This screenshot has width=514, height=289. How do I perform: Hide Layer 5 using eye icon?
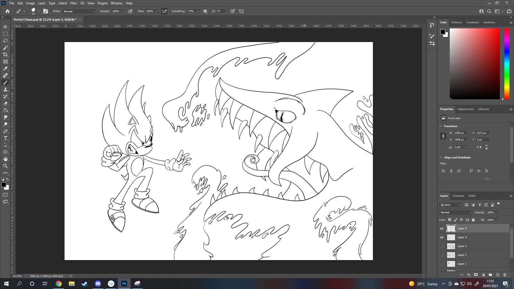click(x=442, y=229)
